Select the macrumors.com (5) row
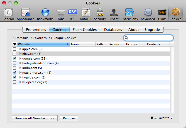 pos(91,73)
